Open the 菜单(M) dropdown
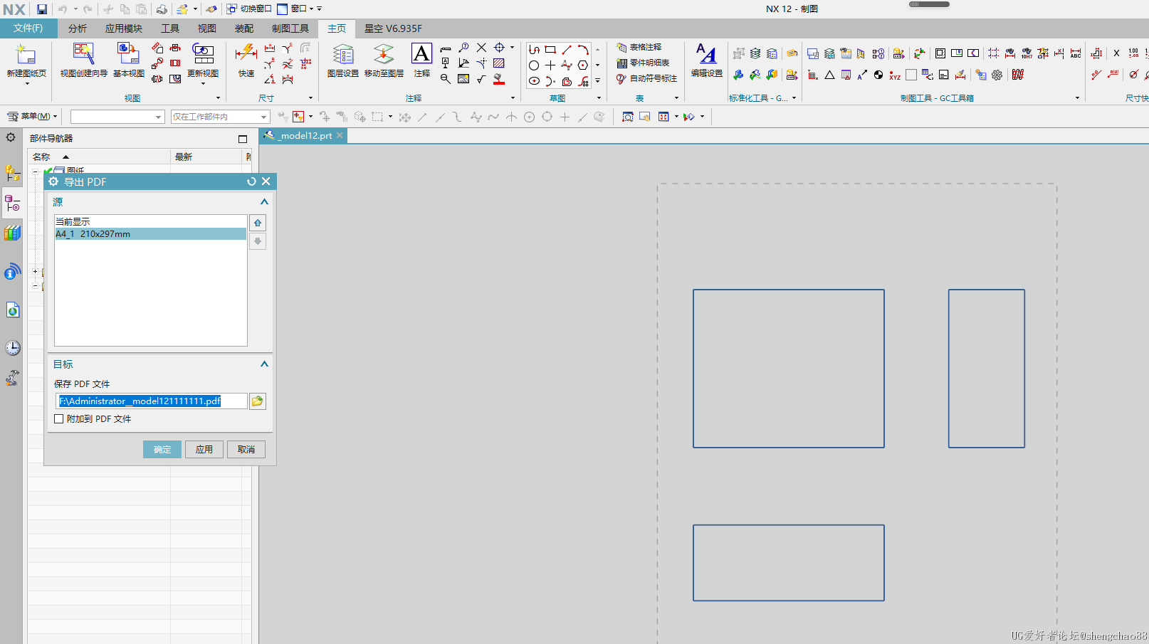 pyautogui.click(x=32, y=116)
